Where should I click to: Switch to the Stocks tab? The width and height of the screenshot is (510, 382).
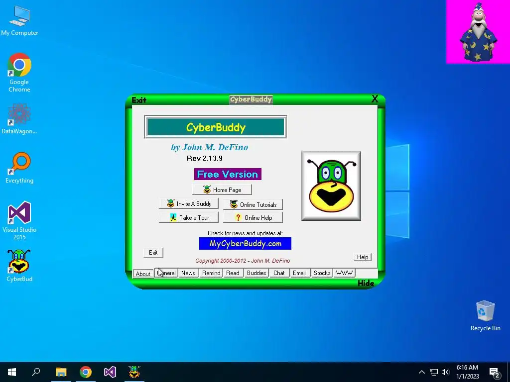coord(322,273)
